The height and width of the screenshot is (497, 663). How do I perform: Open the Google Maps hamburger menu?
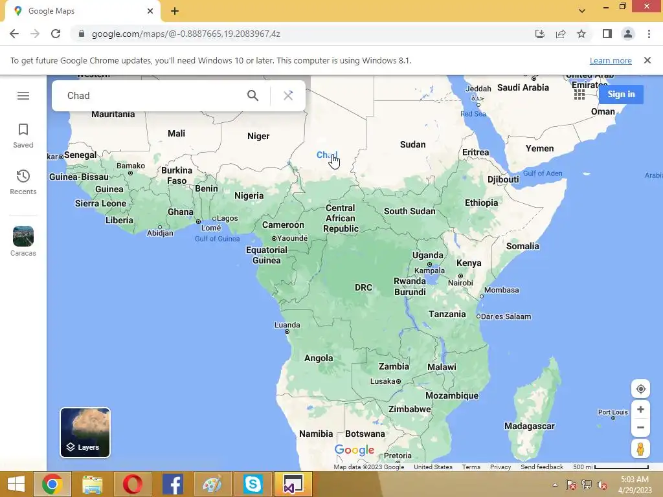pos(23,96)
